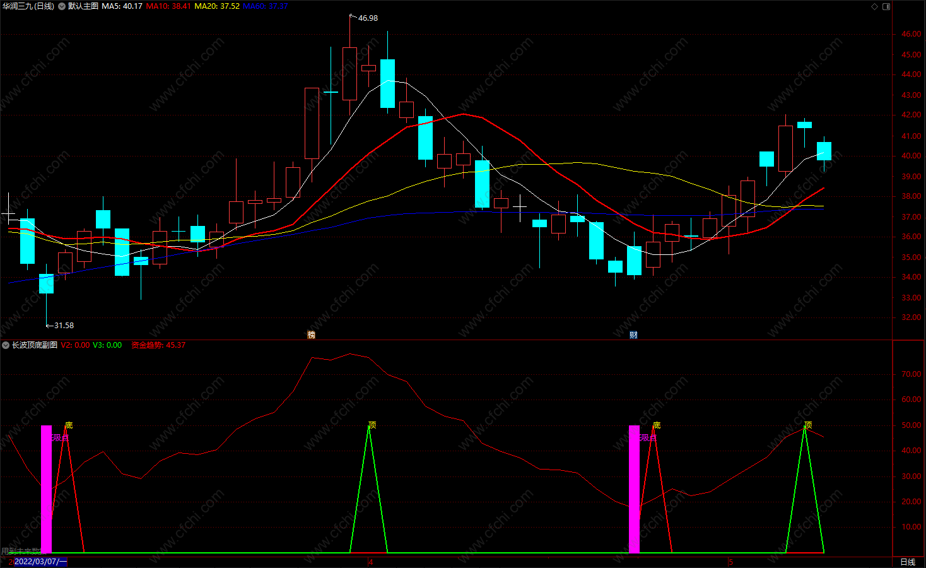Click the first 顶 marker in sub-chart
926x568 pixels.
pos(372,425)
